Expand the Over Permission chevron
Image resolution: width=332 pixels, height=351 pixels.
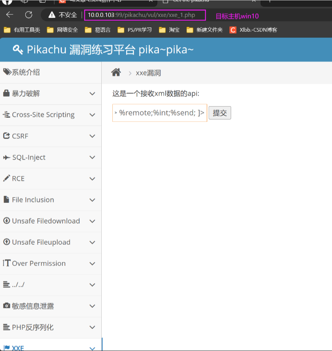pos(92,264)
